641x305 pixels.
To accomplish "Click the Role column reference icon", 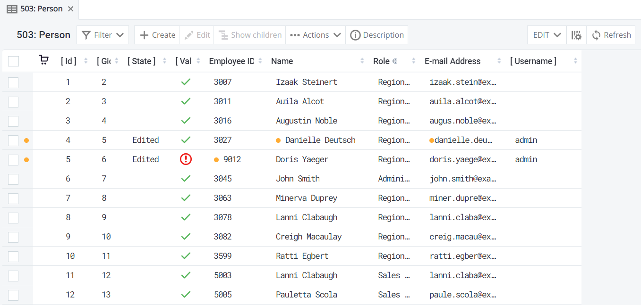I will [x=395, y=61].
